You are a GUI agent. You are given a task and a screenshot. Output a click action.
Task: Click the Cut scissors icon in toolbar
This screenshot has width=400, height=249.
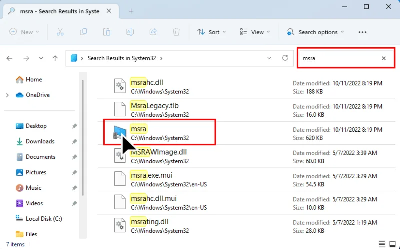(60, 32)
